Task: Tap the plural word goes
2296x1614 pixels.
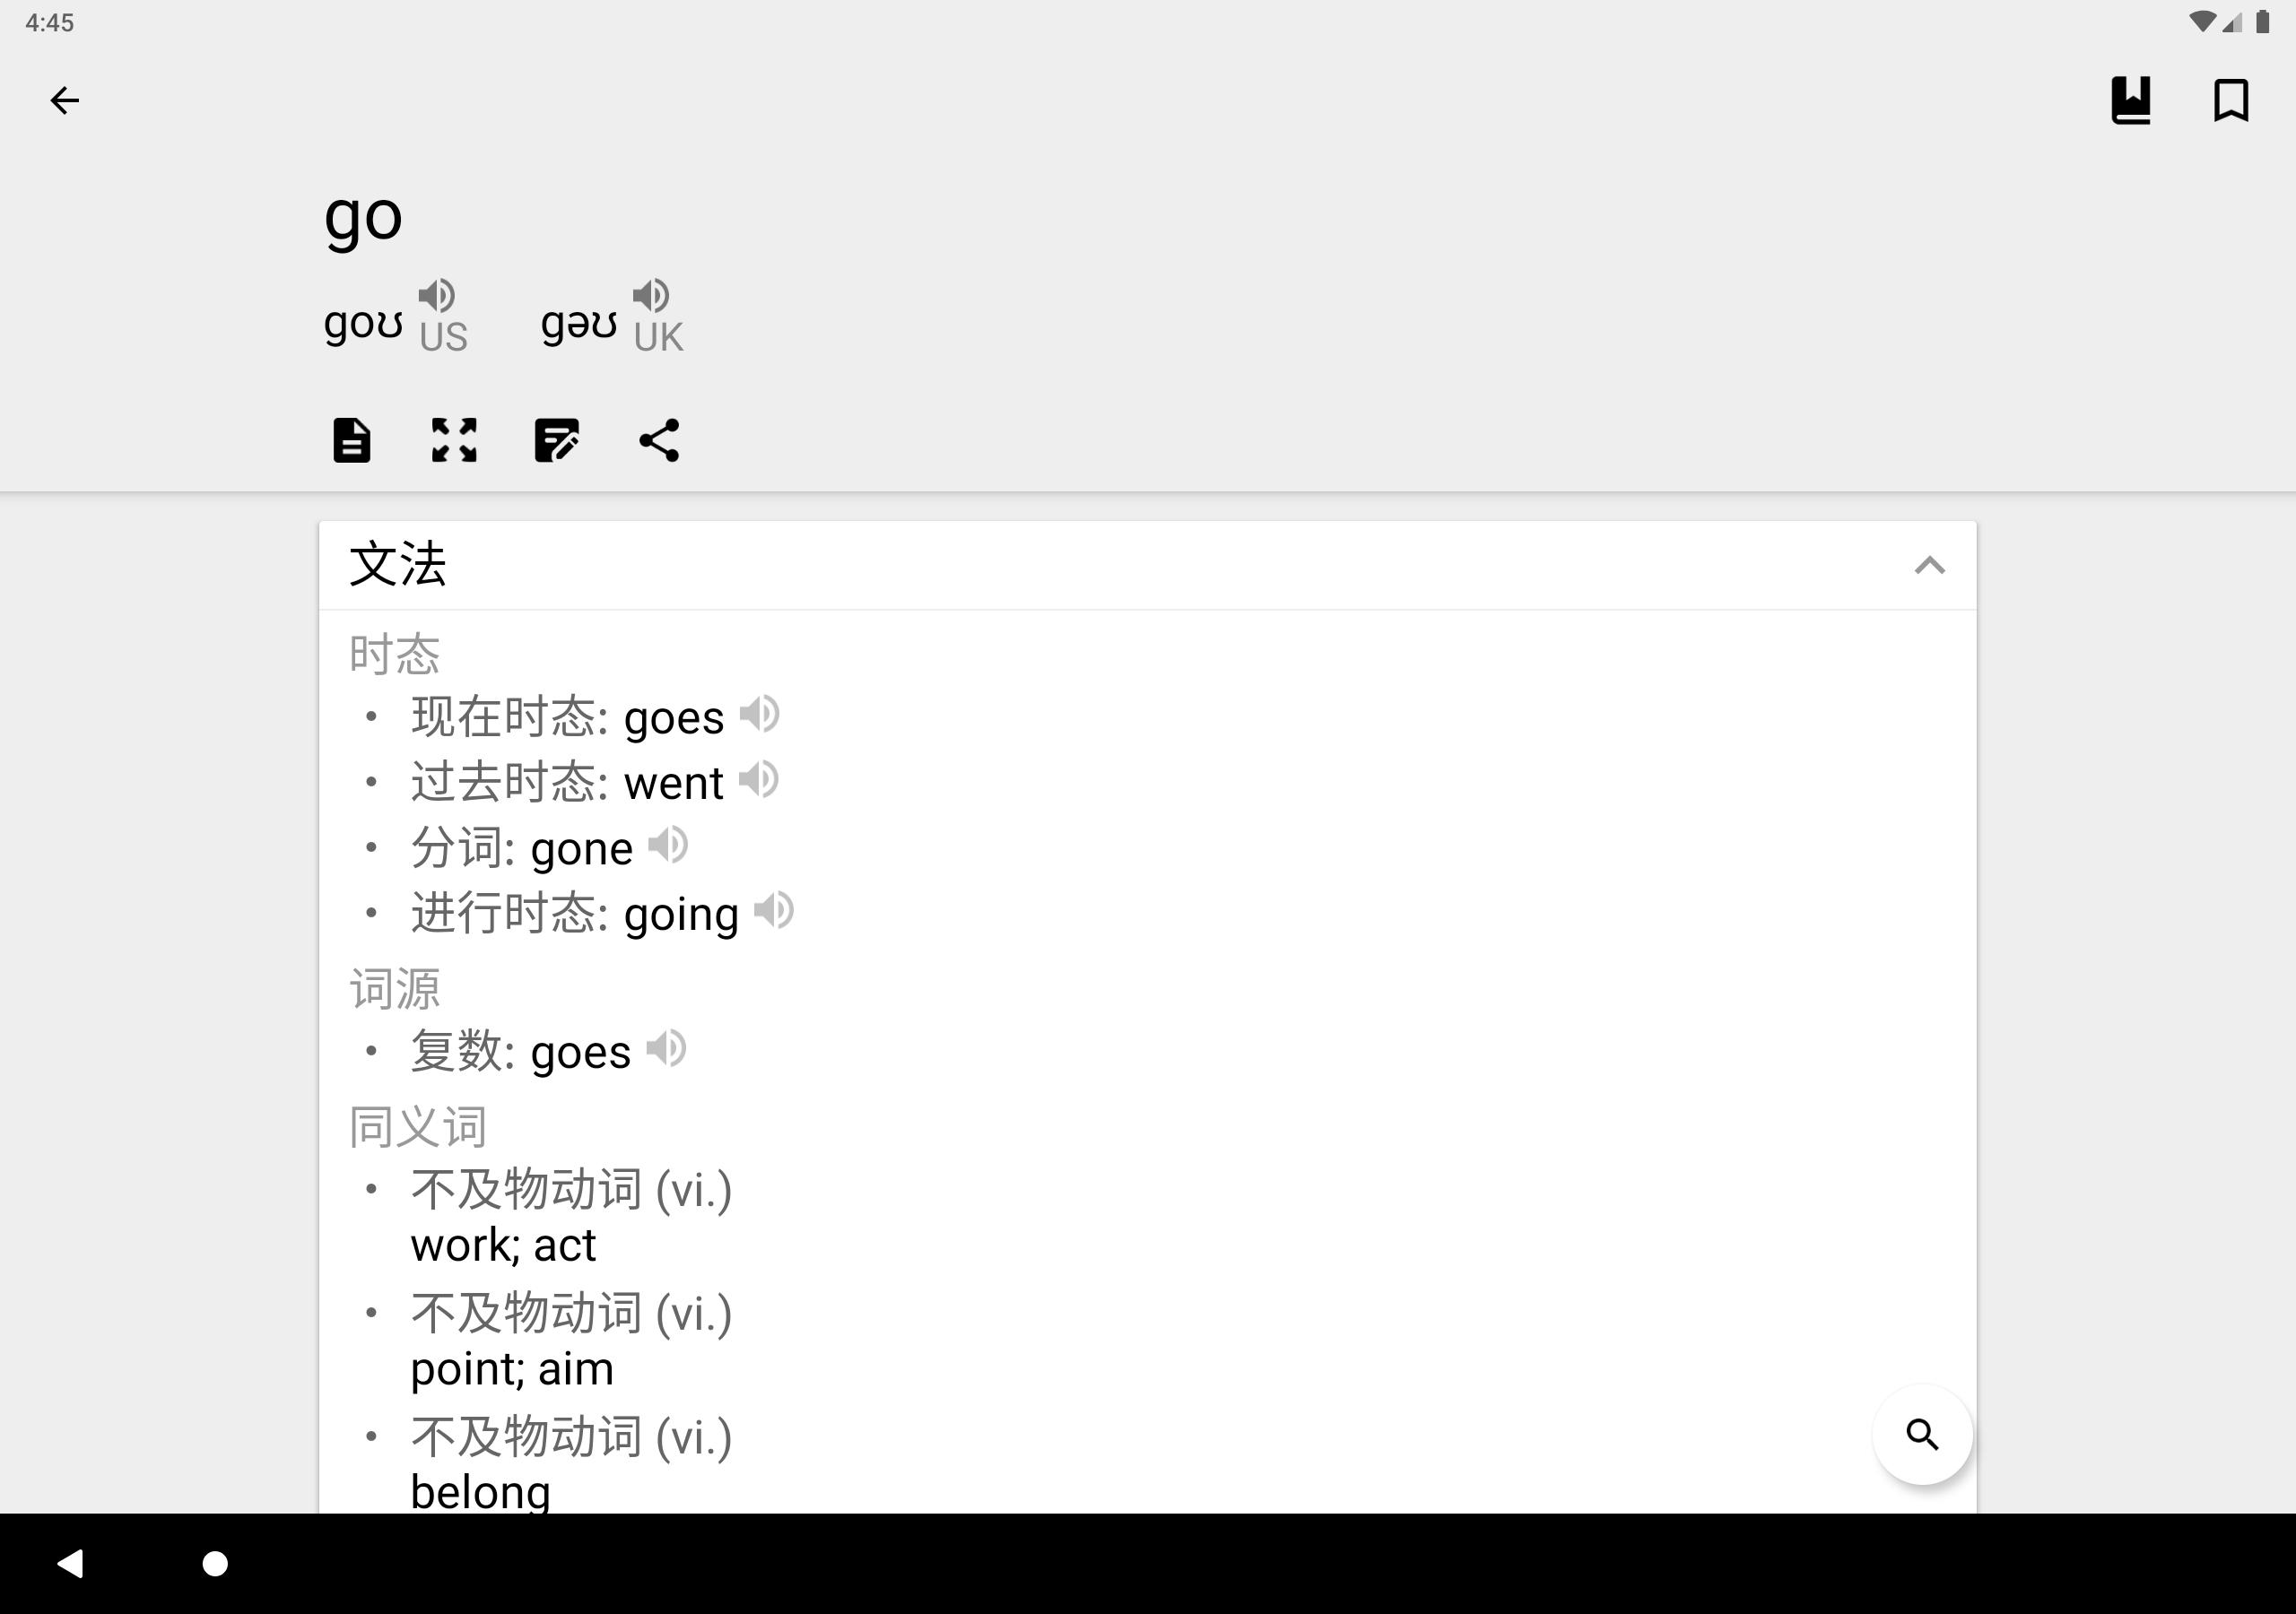Action: (580, 1054)
